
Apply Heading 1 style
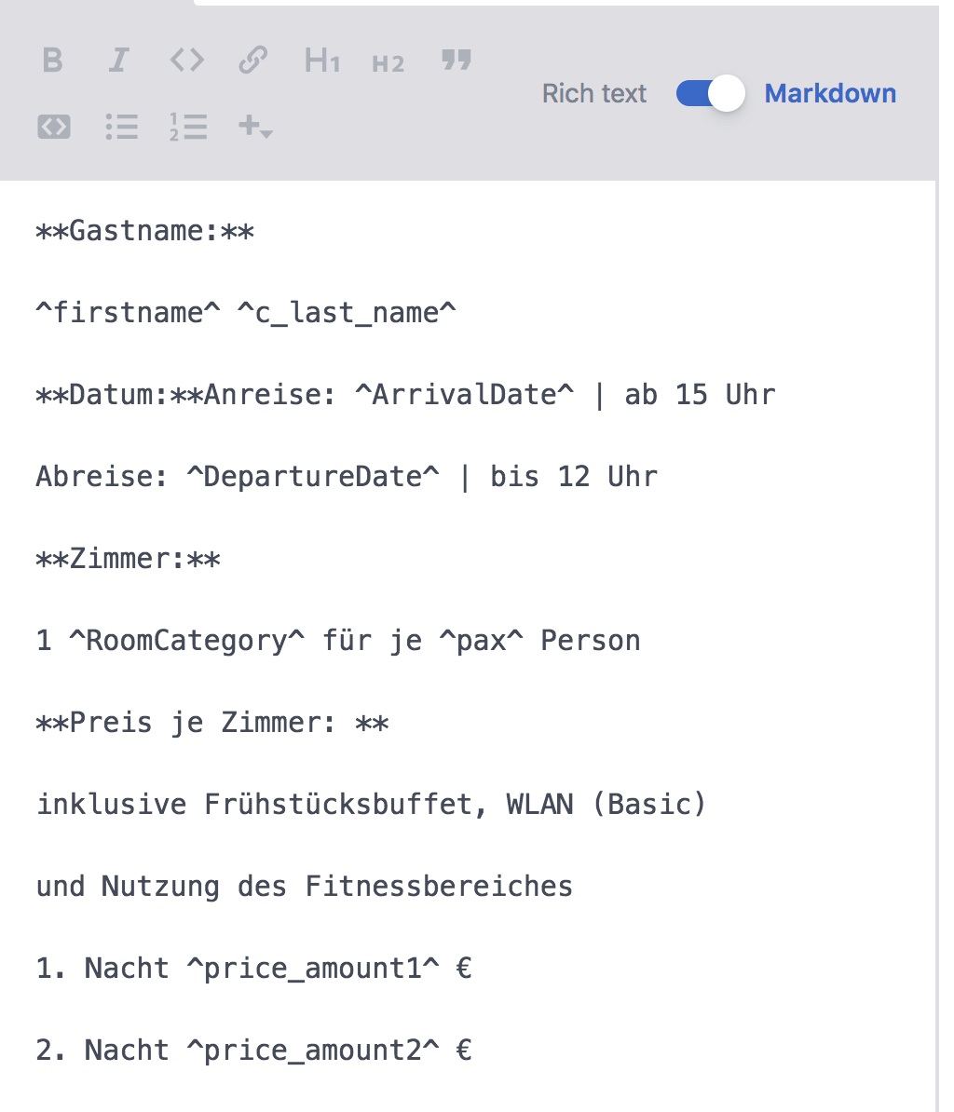click(321, 61)
